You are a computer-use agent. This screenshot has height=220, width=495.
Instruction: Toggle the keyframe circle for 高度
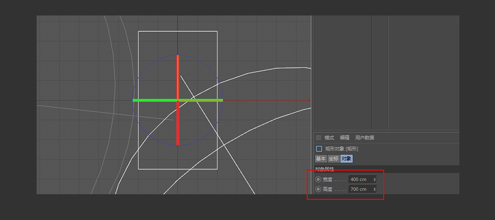(x=318, y=189)
